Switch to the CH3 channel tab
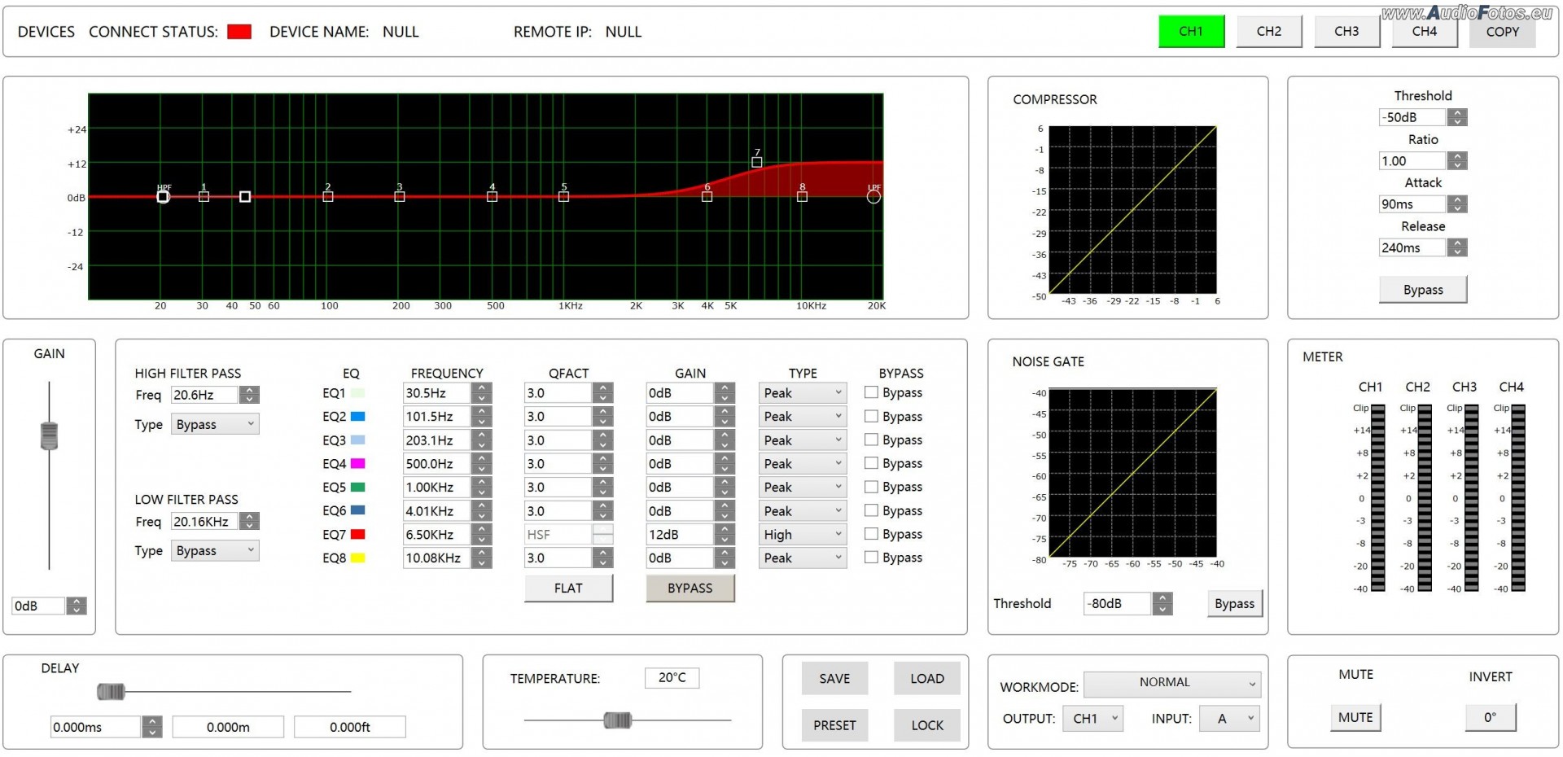 (1346, 32)
